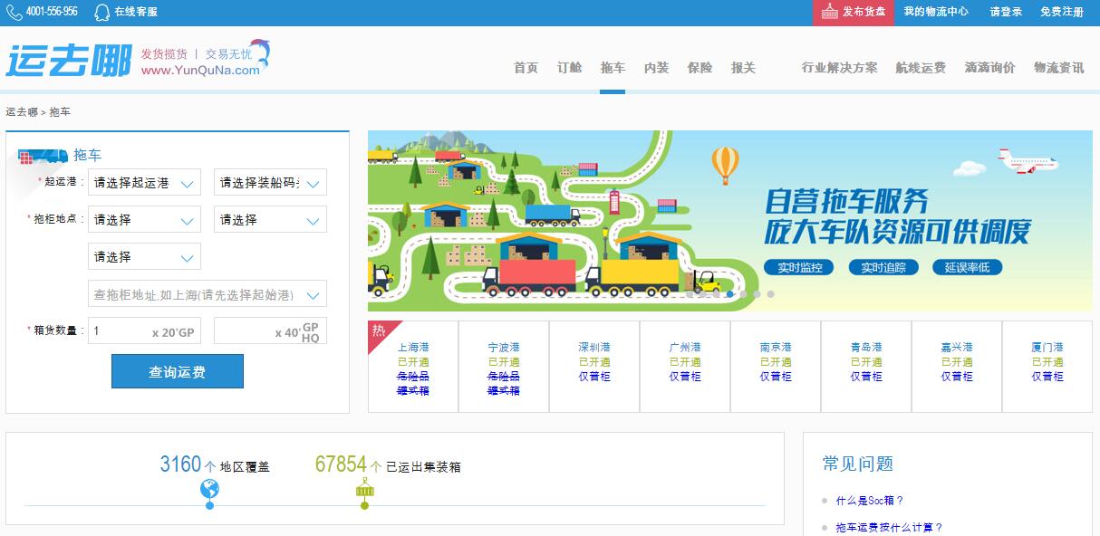Open the 请选择装船码头 dropdown

[x=270, y=183]
